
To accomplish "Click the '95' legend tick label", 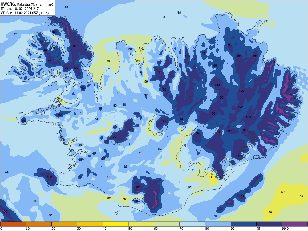I will click(258, 229).
